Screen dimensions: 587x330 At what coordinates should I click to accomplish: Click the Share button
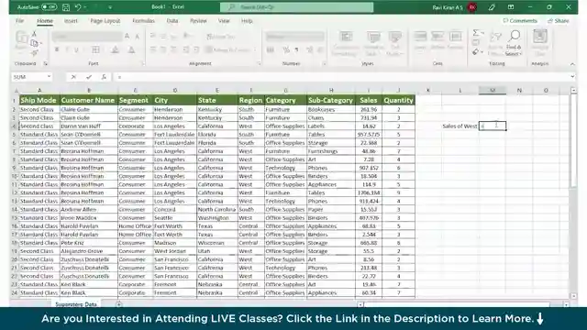point(559,21)
